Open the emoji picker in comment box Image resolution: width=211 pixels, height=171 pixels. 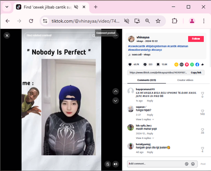coord(193,164)
